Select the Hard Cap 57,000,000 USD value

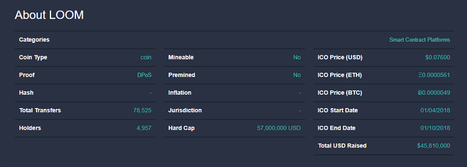[x=279, y=128]
